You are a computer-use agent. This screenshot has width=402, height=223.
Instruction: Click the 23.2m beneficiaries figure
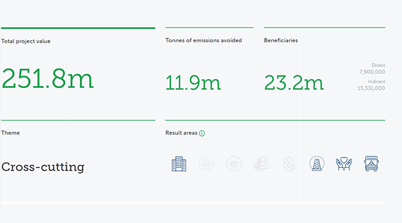pos(294,82)
